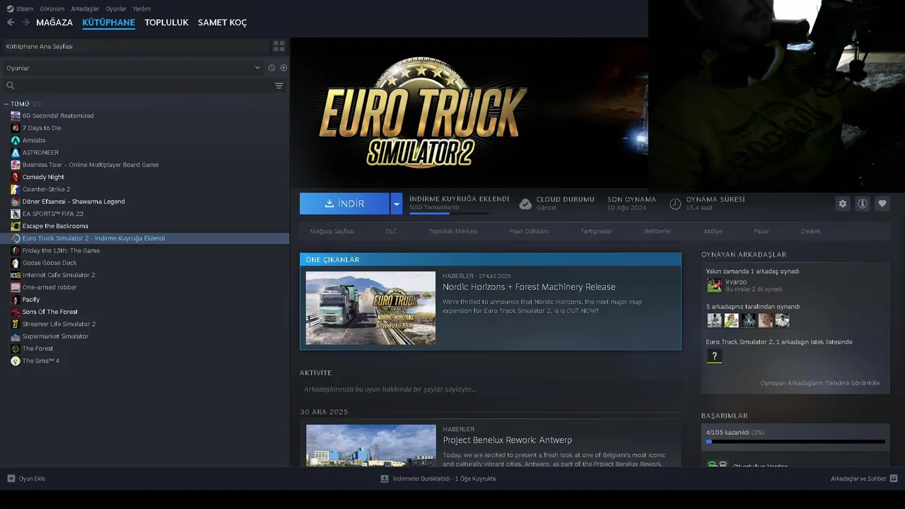
Task: Show game info icon
Action: click(x=863, y=204)
